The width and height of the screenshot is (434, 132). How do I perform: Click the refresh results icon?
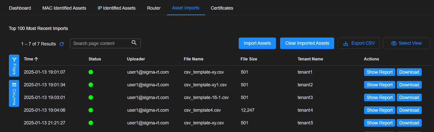coord(62,44)
